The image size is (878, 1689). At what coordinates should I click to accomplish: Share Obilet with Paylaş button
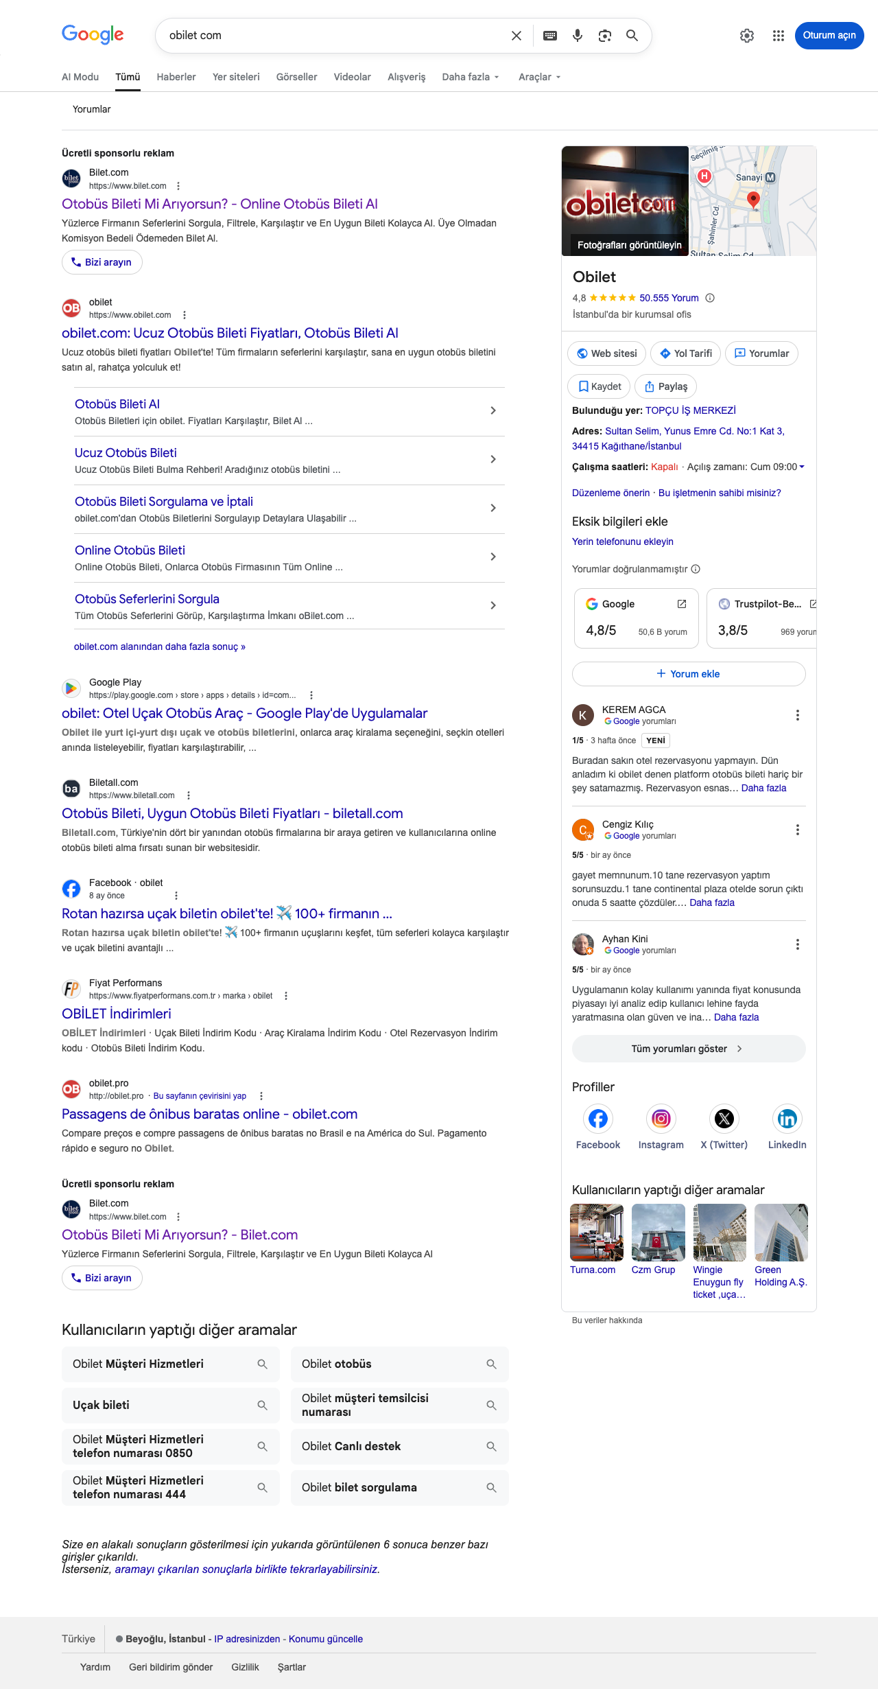tap(665, 386)
